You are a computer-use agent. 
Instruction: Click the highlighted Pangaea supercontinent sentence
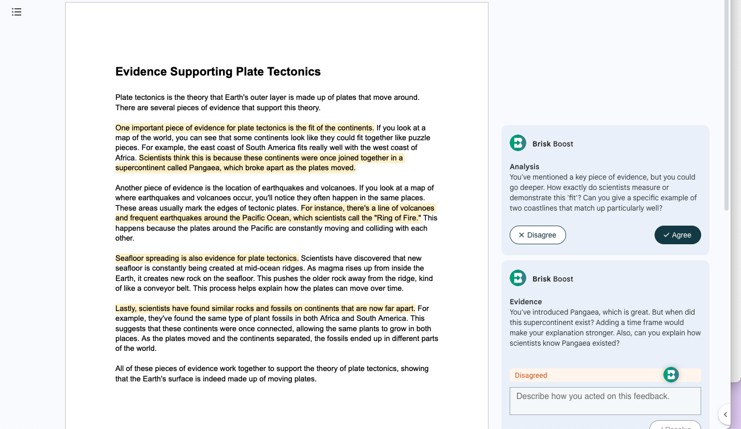pyautogui.click(x=259, y=163)
